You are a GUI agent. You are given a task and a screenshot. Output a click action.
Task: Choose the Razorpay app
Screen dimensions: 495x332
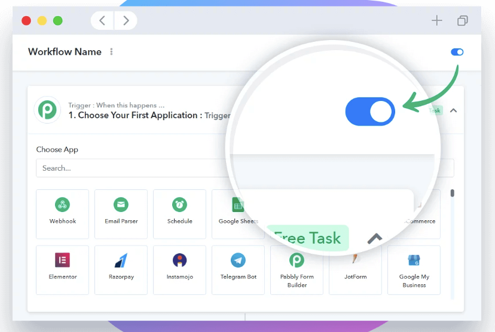tap(121, 269)
